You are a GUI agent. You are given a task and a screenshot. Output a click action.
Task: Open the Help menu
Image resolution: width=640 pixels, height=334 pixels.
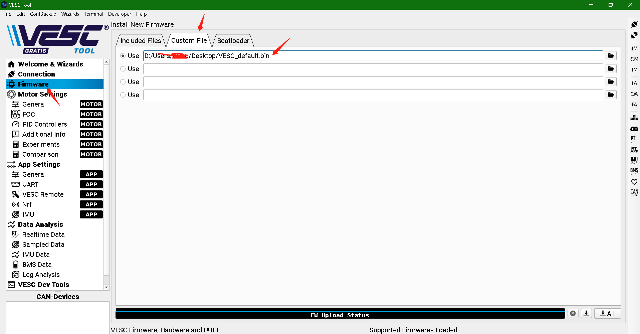click(x=141, y=14)
